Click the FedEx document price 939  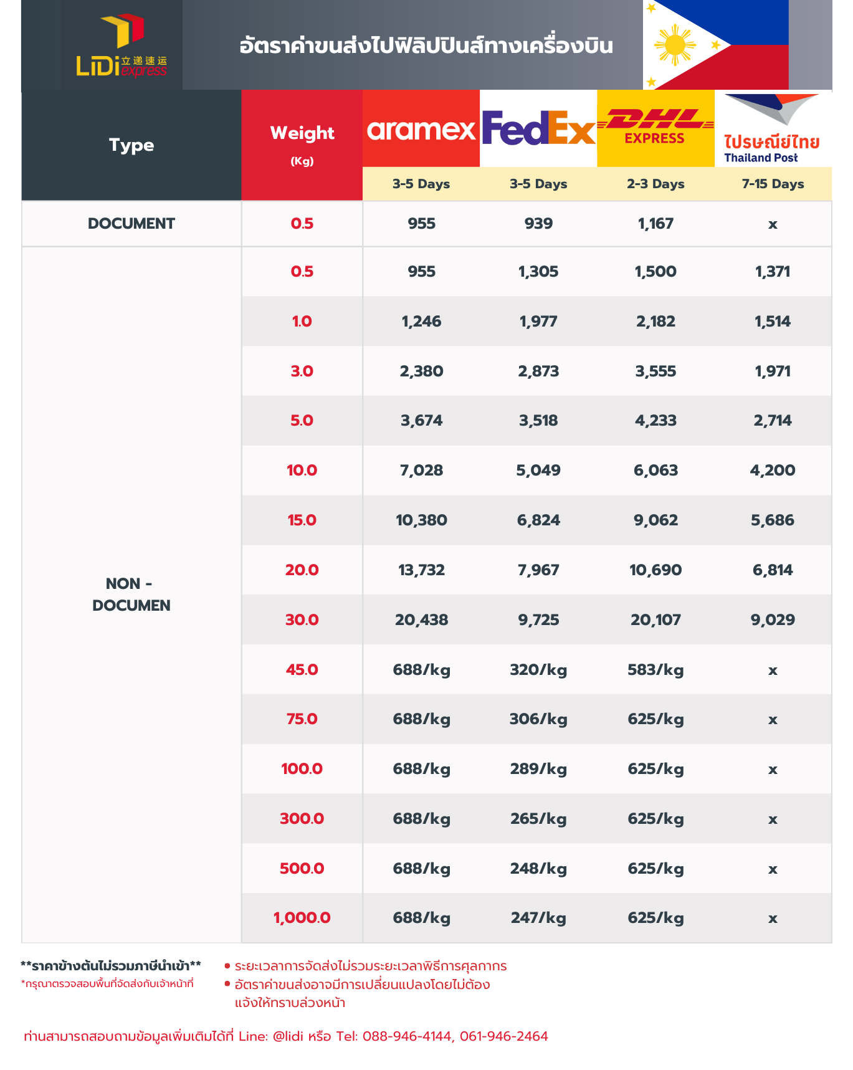[x=538, y=224]
